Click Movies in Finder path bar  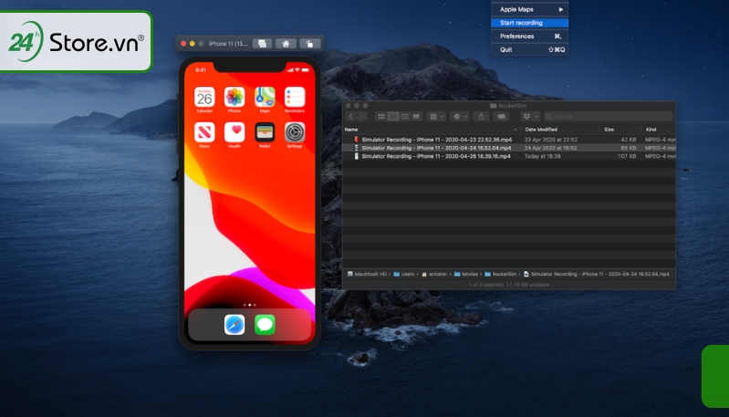pyautogui.click(x=466, y=275)
